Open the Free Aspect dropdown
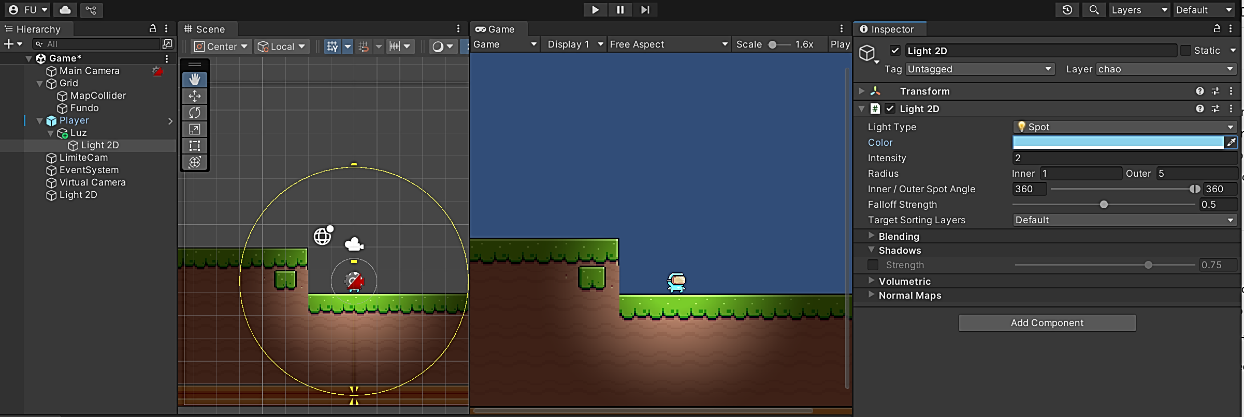This screenshot has width=1244, height=417. tap(668, 44)
